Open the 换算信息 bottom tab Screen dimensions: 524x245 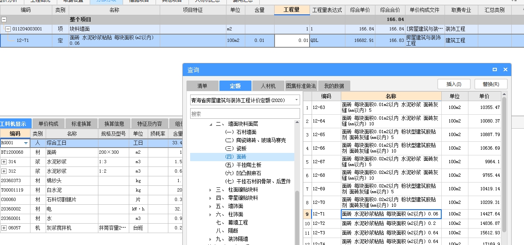click(x=114, y=124)
